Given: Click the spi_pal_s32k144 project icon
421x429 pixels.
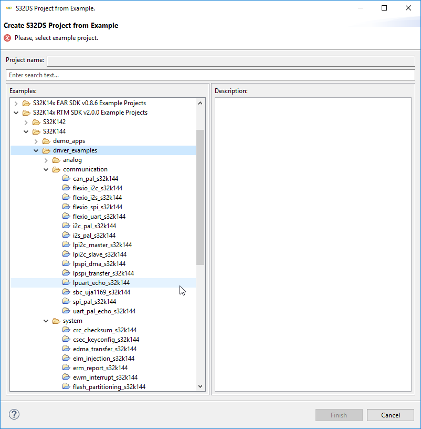Looking at the screenshot, I should [x=66, y=301].
